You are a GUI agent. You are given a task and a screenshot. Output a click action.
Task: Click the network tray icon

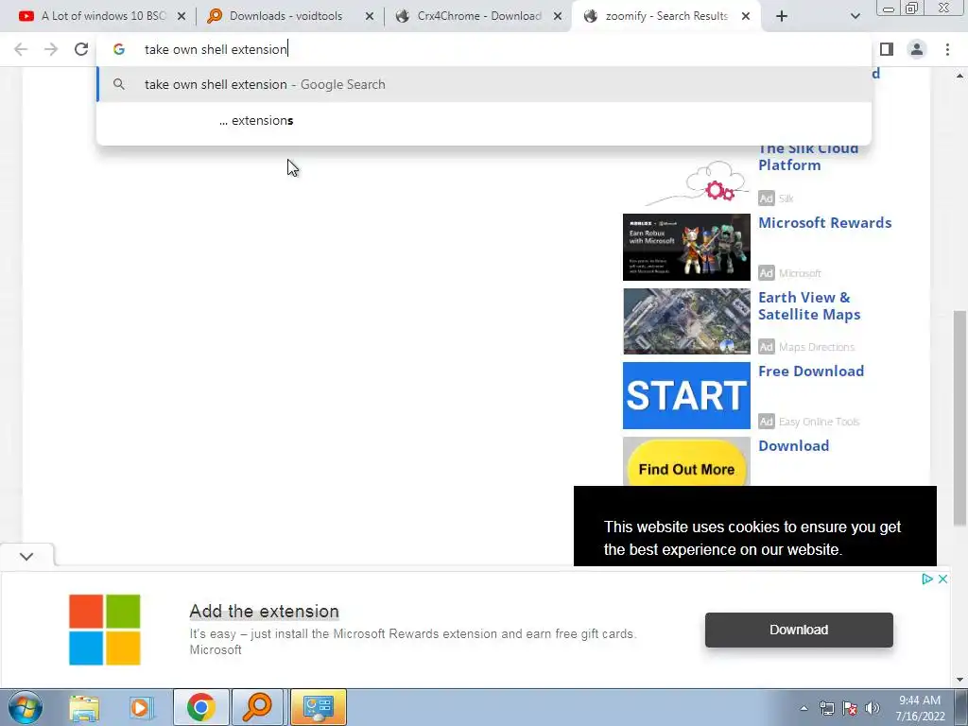826,708
